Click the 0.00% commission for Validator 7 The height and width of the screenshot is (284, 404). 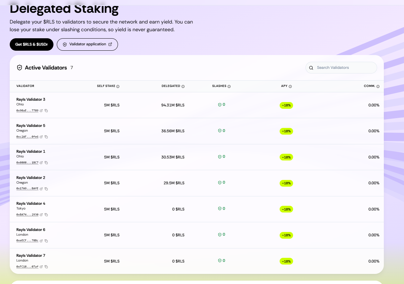(x=374, y=261)
